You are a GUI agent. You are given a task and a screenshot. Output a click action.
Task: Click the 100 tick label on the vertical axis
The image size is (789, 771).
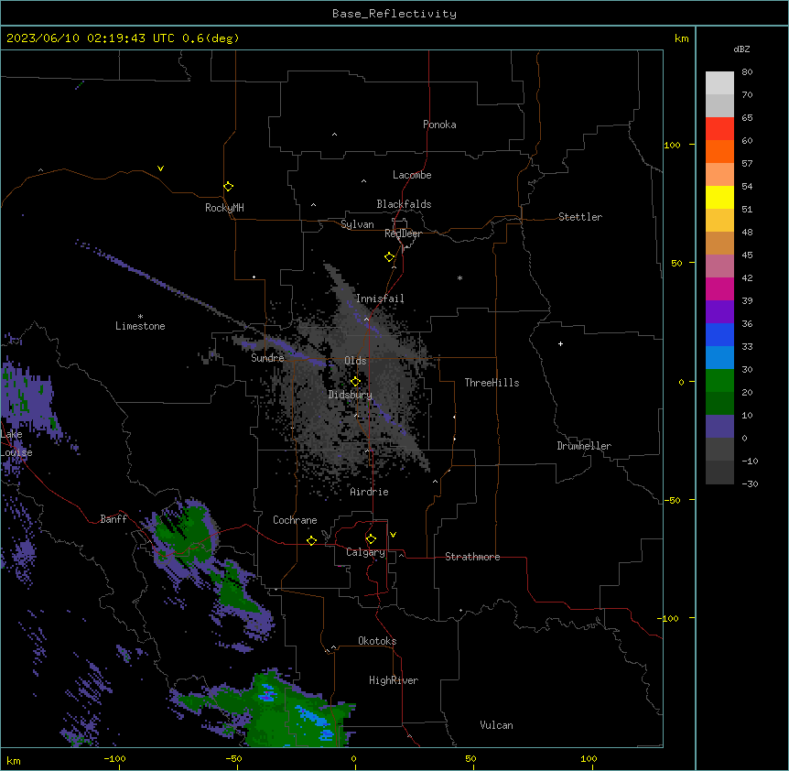672,145
